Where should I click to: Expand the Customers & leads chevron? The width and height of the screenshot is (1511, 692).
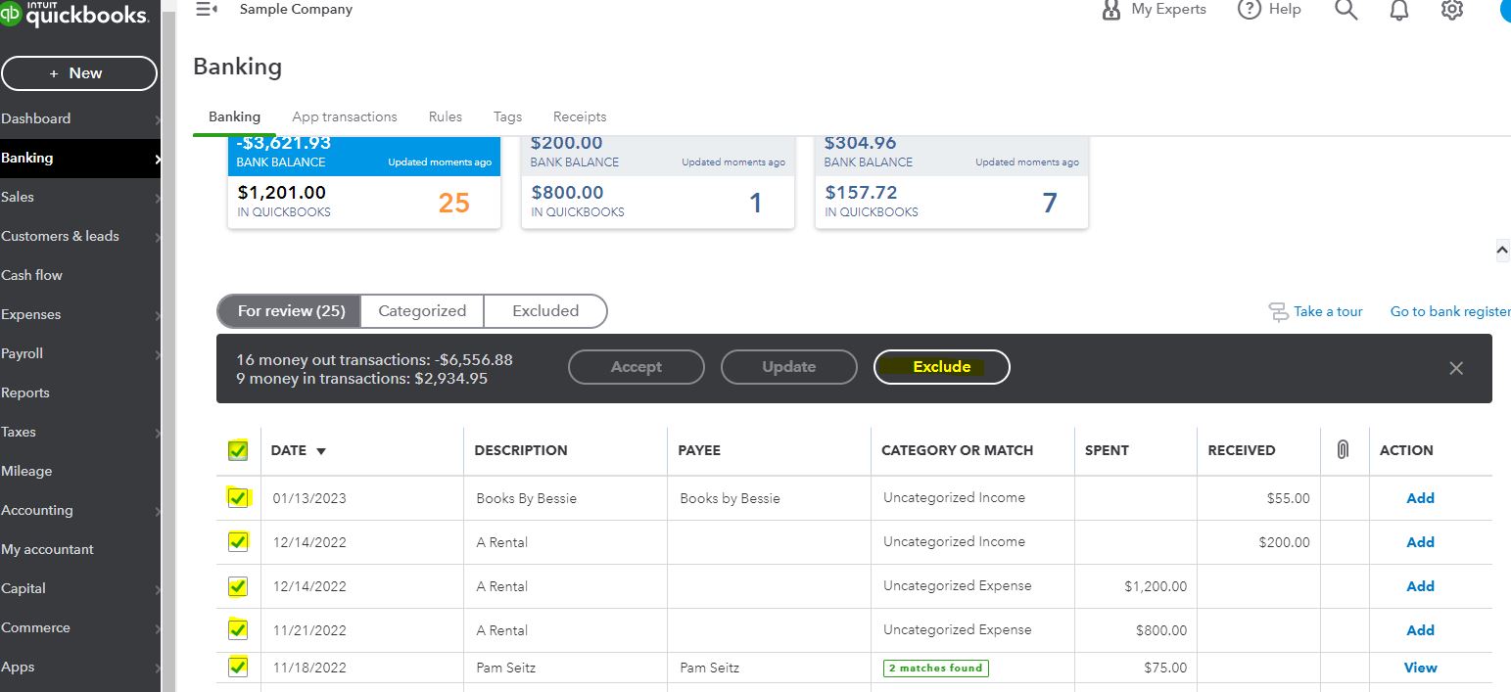(x=157, y=237)
